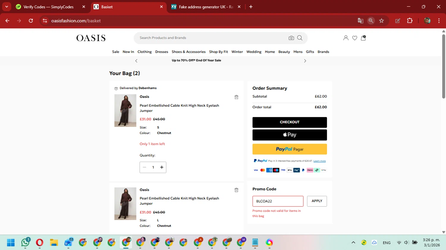Open the size S jumper product title

(179, 108)
